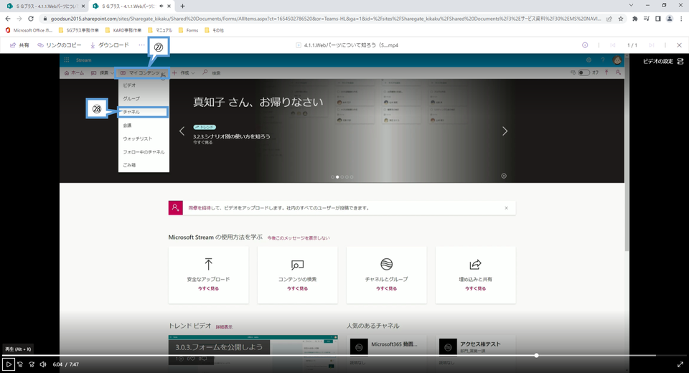Click 今すぐ見る under 安全なアップロード

click(x=208, y=288)
